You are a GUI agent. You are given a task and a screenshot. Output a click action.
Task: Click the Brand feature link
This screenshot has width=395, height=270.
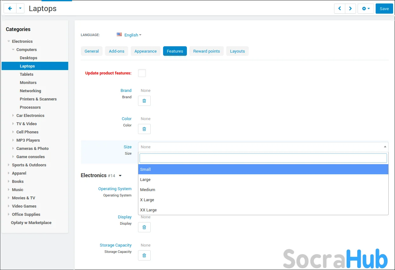coord(126,90)
